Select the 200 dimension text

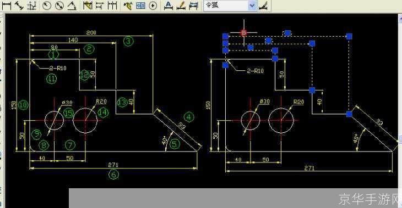(91, 32)
